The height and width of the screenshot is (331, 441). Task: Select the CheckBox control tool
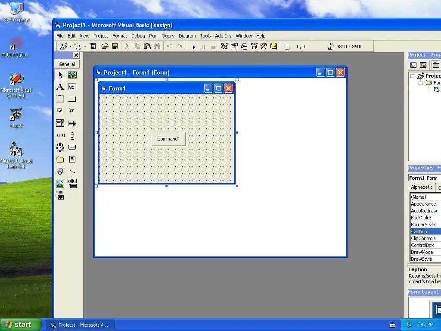tap(60, 111)
